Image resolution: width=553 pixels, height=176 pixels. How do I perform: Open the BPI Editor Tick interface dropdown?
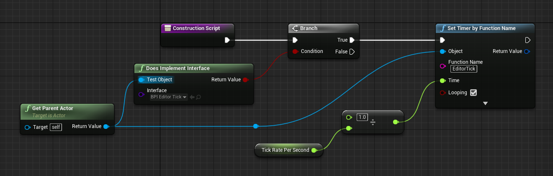point(169,97)
